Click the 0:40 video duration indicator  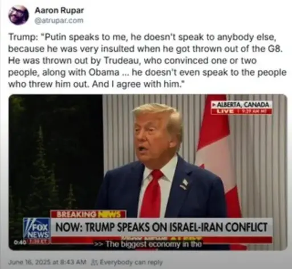pyautogui.click(x=18, y=243)
